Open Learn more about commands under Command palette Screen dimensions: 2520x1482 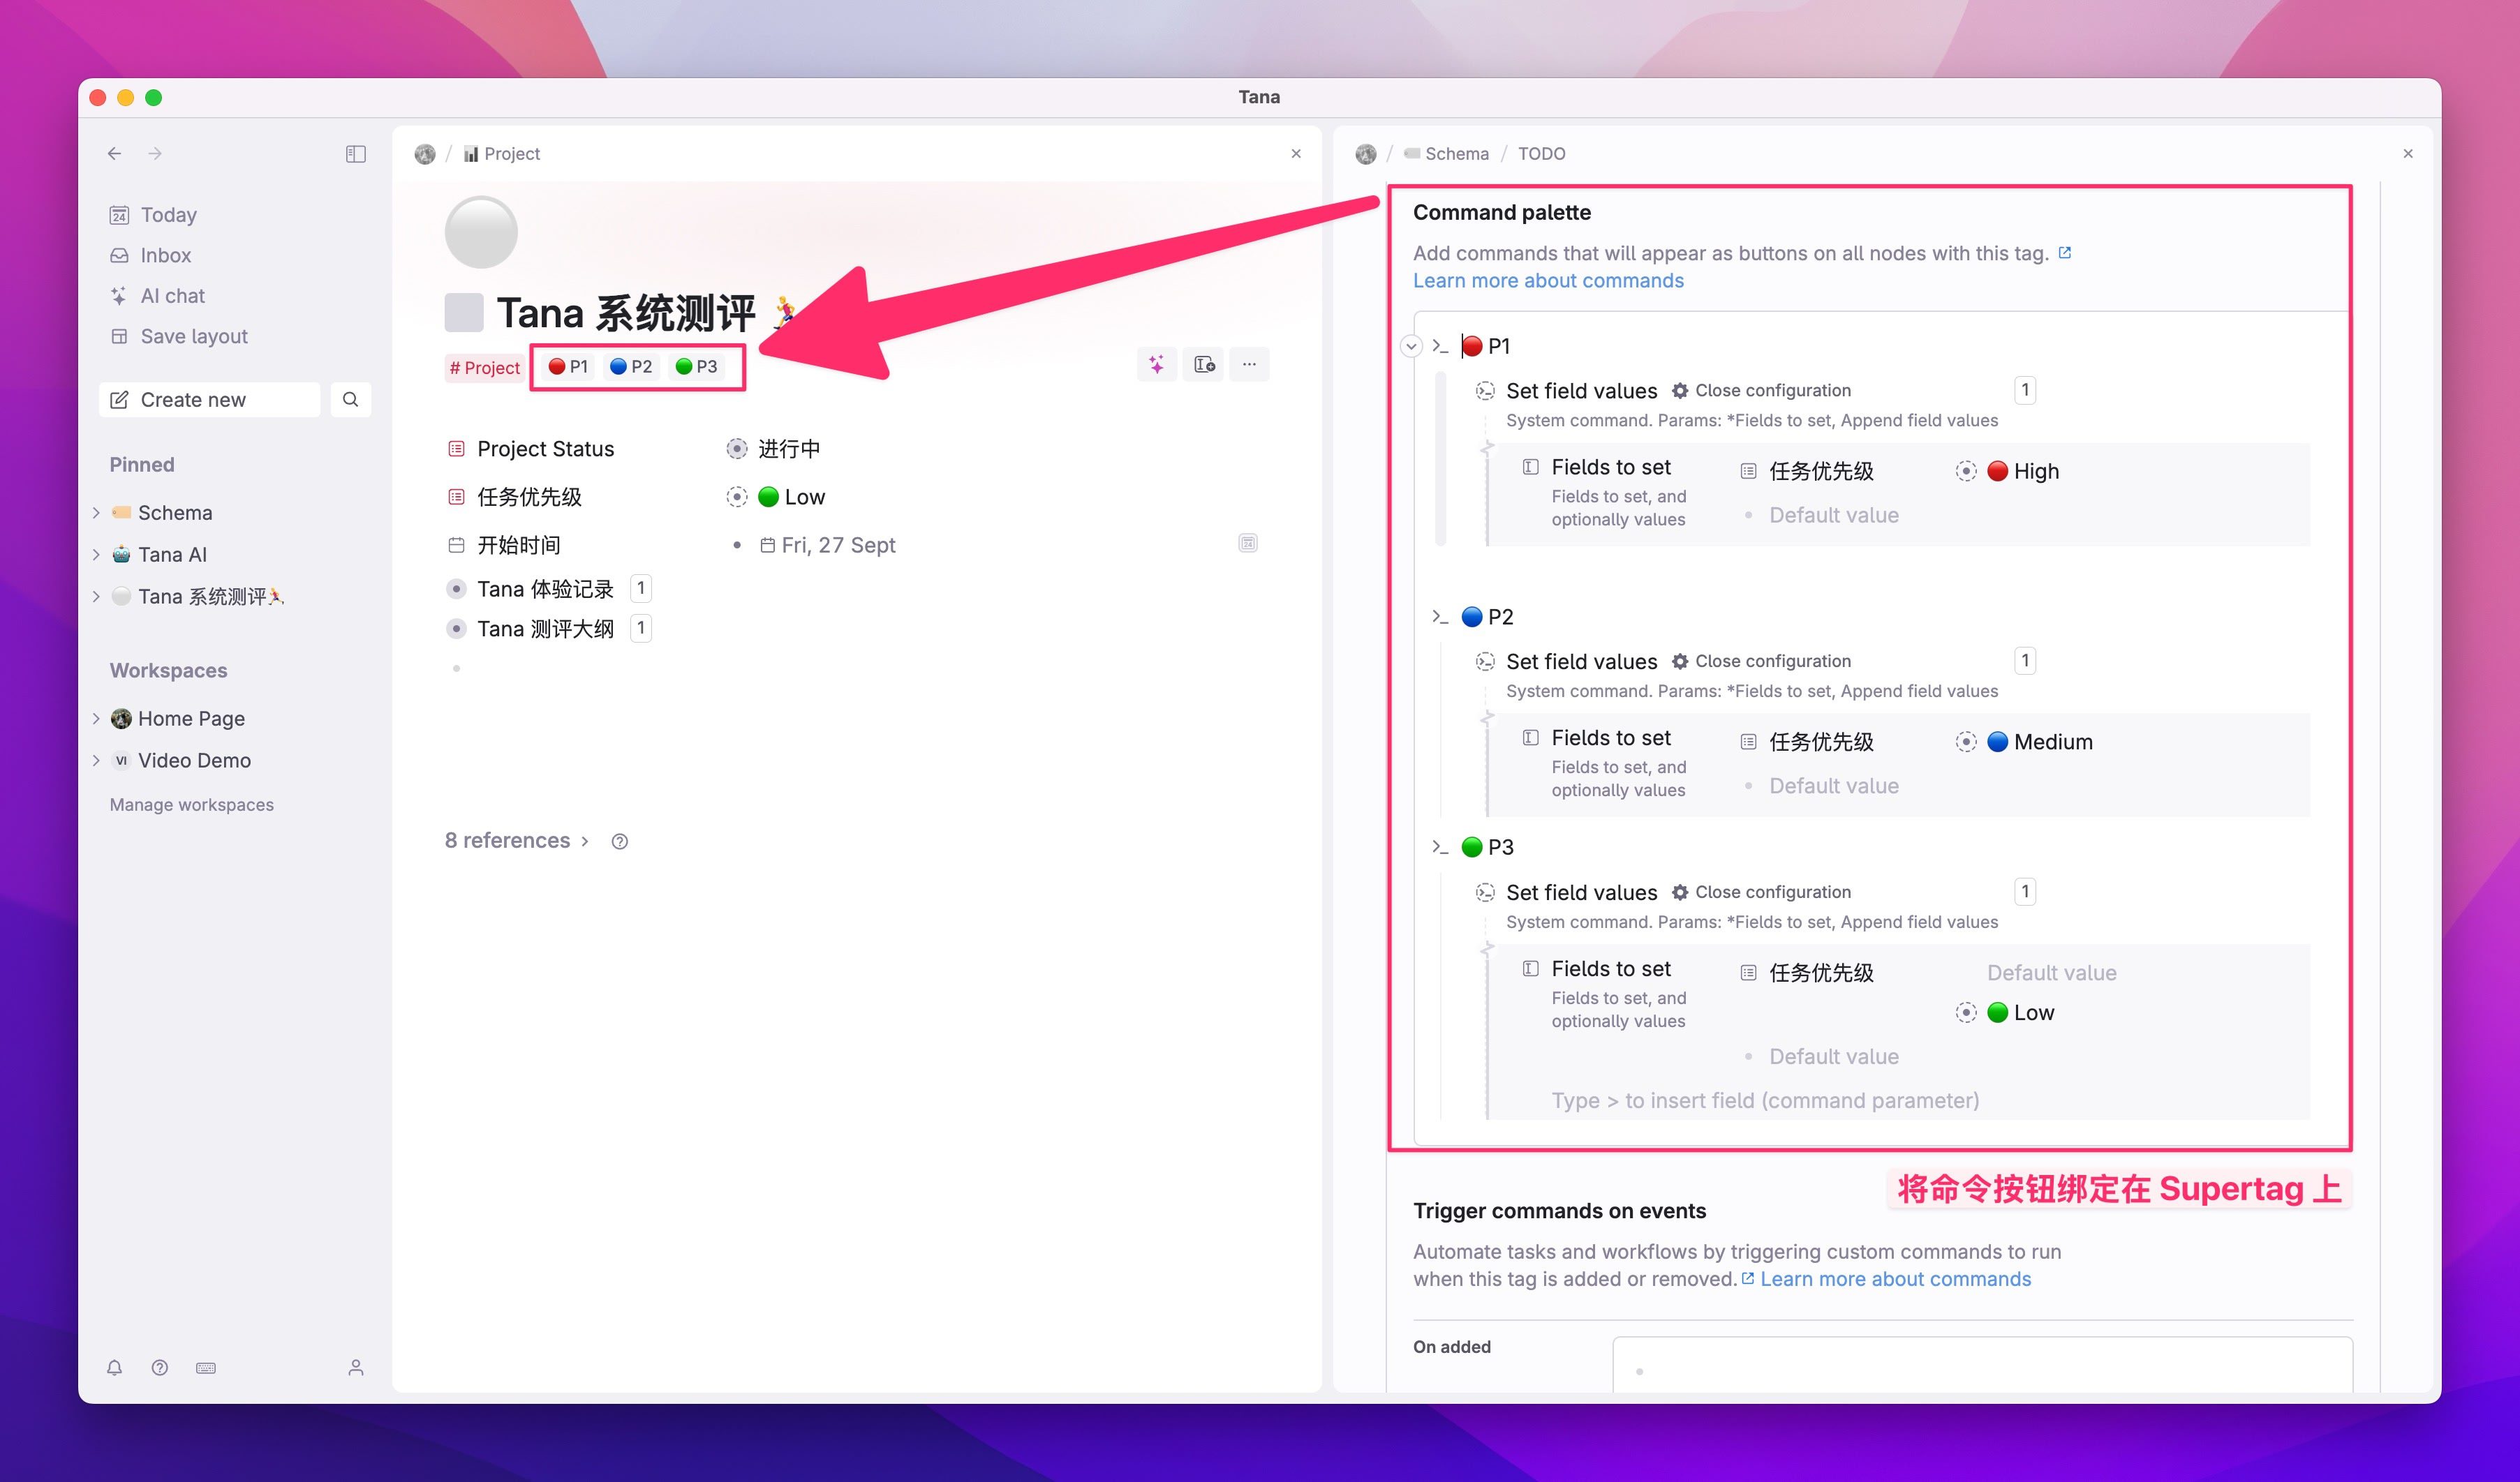point(1548,280)
